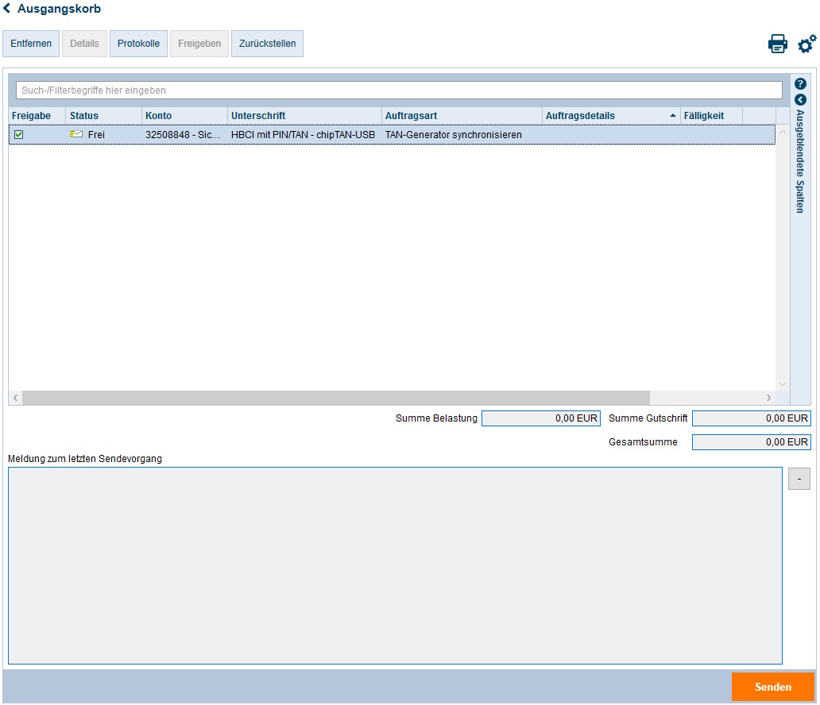Collapse message area with minus button
Viewport: 820px width, 705px height.
tap(799, 479)
